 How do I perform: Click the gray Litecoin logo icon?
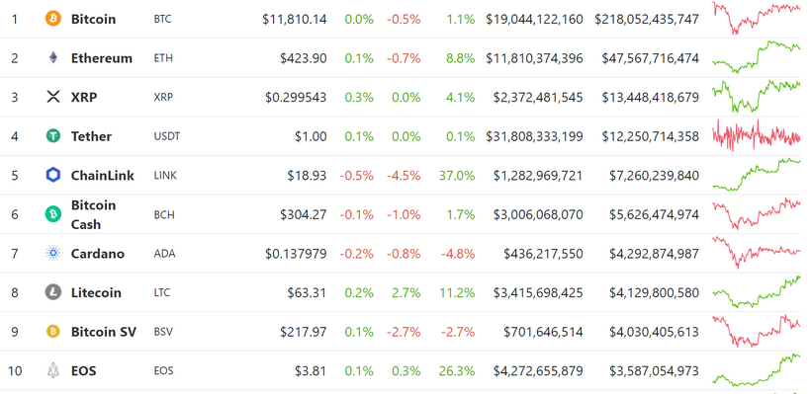(x=53, y=292)
